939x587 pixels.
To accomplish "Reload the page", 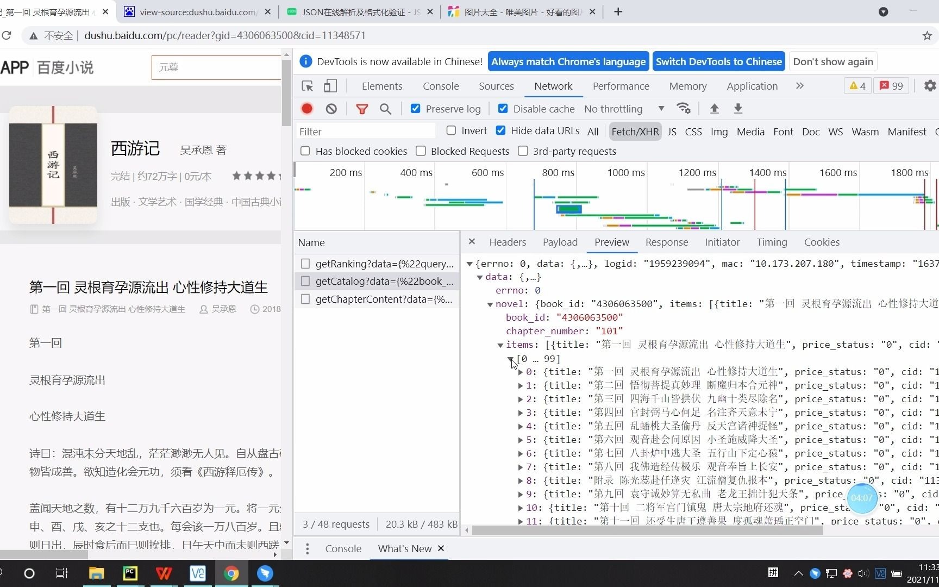I will tap(7, 35).
